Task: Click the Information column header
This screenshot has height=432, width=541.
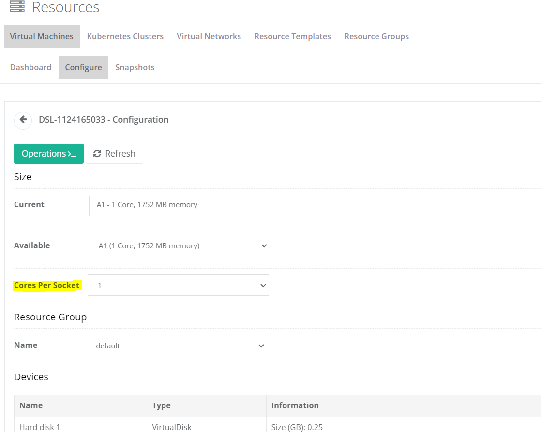Action: [295, 406]
